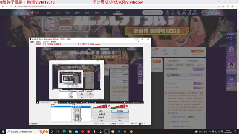Uncheck the 获取窗口 4 source

pyautogui.click(x=74, y=115)
